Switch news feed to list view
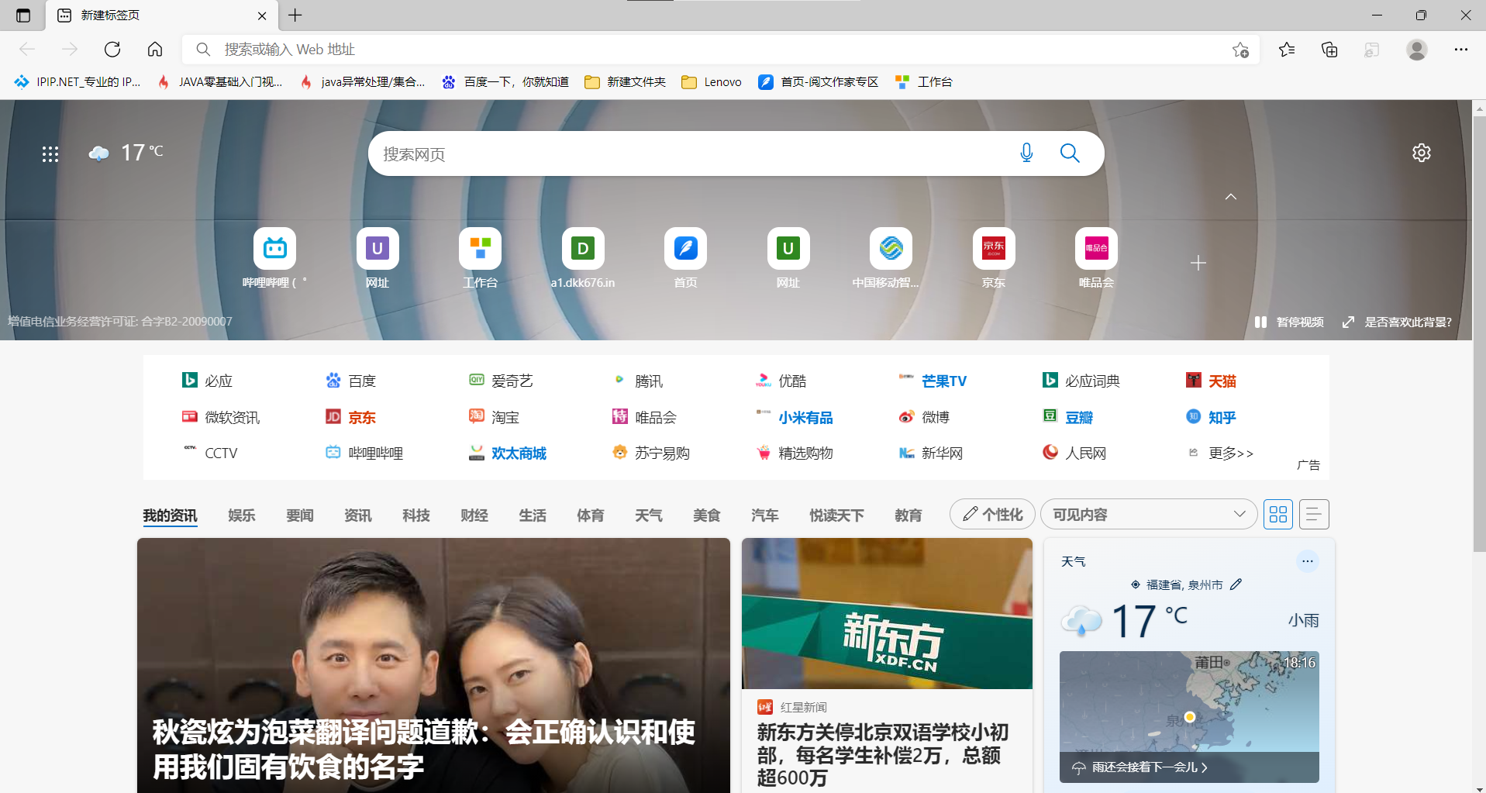Viewport: 1486px width, 793px height. [1314, 515]
